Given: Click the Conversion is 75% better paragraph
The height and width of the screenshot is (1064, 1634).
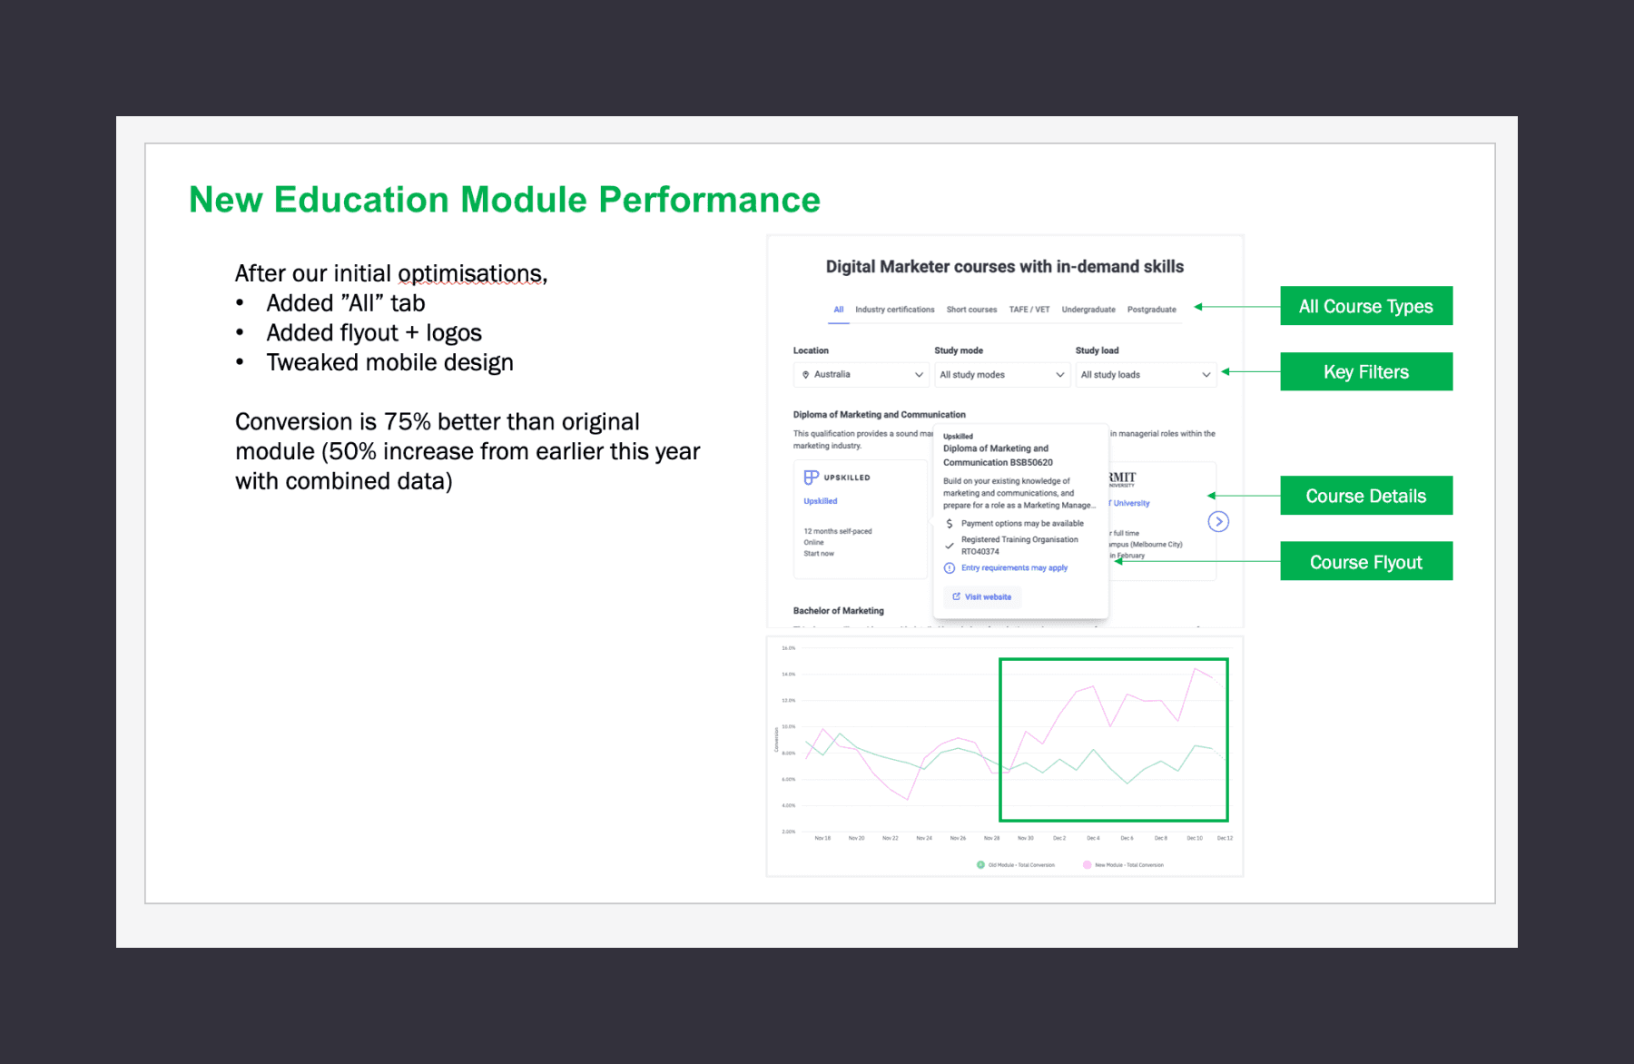Looking at the screenshot, I should pyautogui.click(x=468, y=451).
